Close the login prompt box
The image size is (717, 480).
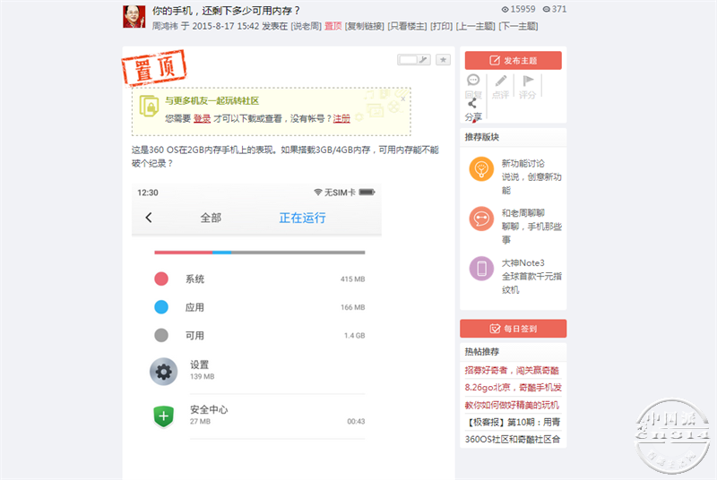click(x=402, y=99)
